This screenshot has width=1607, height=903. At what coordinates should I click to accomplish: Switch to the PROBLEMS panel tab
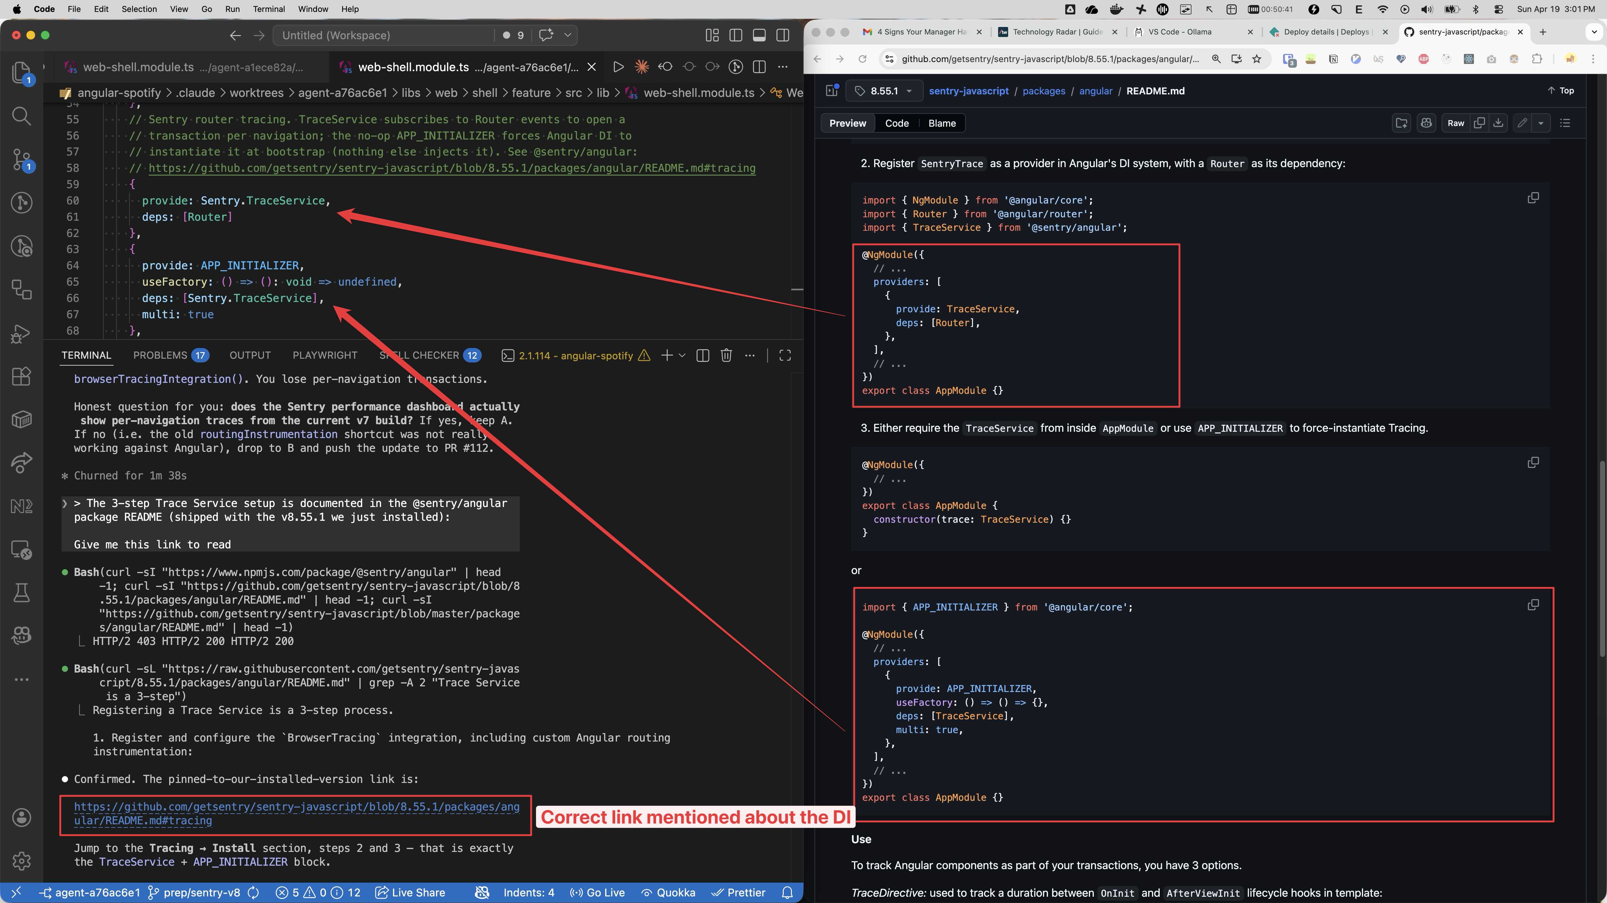pyautogui.click(x=160, y=355)
